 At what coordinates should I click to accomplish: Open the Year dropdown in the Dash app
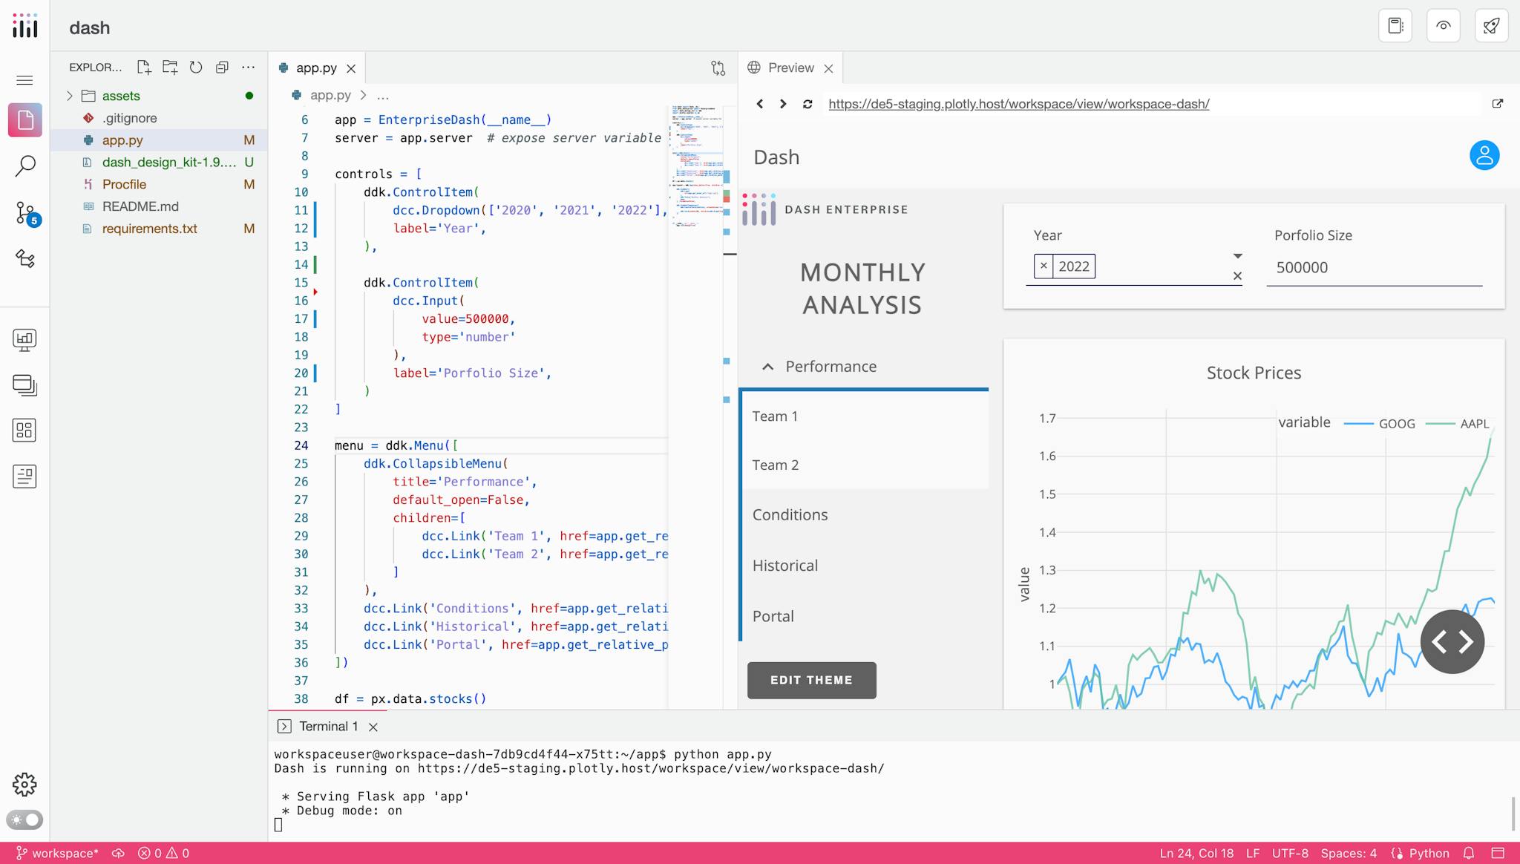click(x=1237, y=255)
